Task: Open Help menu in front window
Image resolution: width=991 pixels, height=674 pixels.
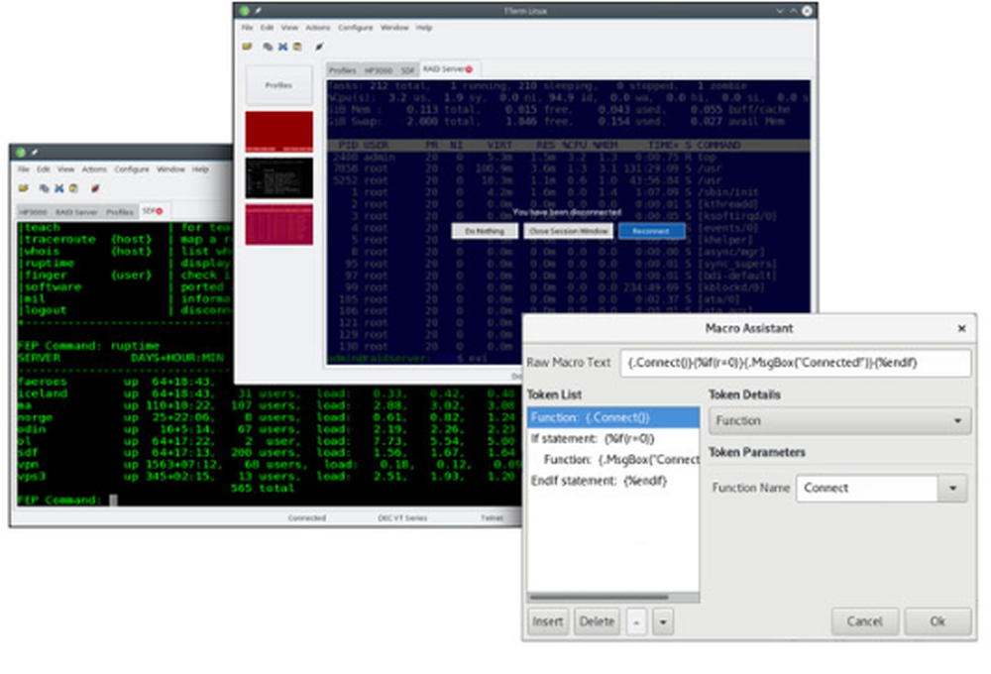Action: [424, 28]
